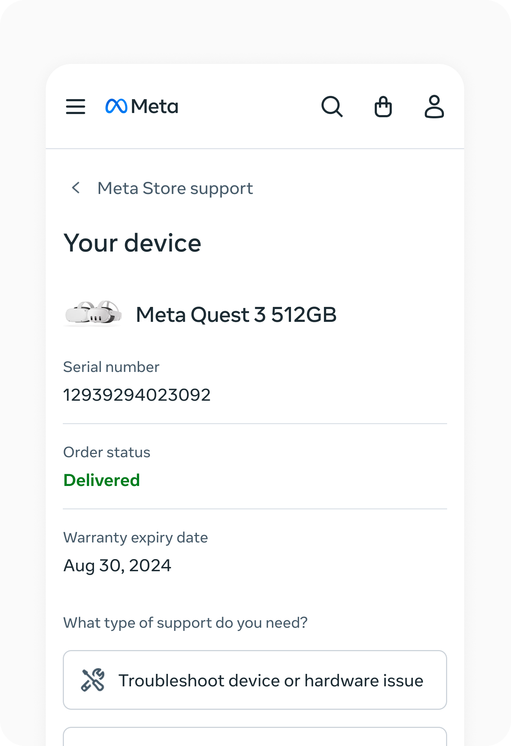This screenshot has width=511, height=746.
Task: Open the user account profile icon
Action: (x=434, y=107)
